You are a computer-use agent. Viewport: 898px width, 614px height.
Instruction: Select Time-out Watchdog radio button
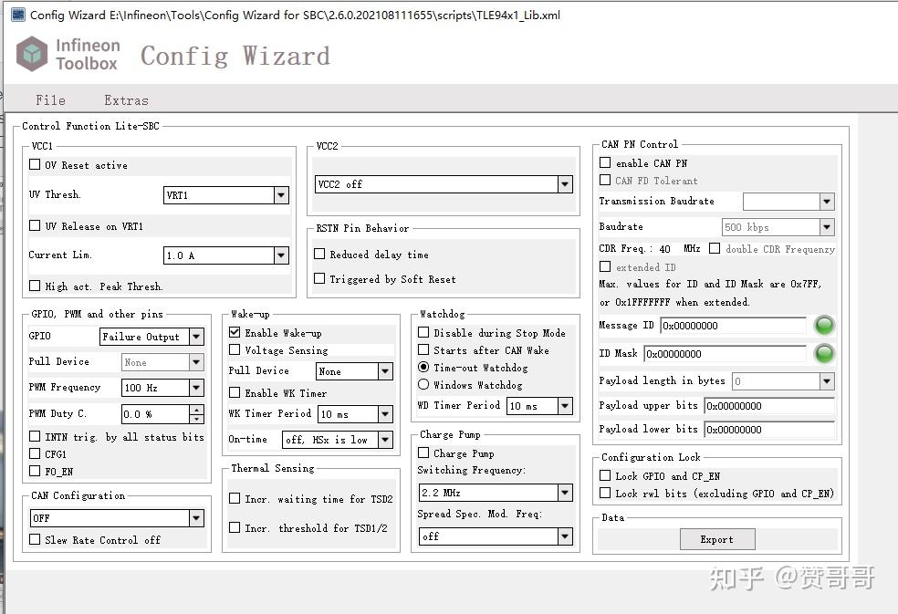click(x=423, y=367)
